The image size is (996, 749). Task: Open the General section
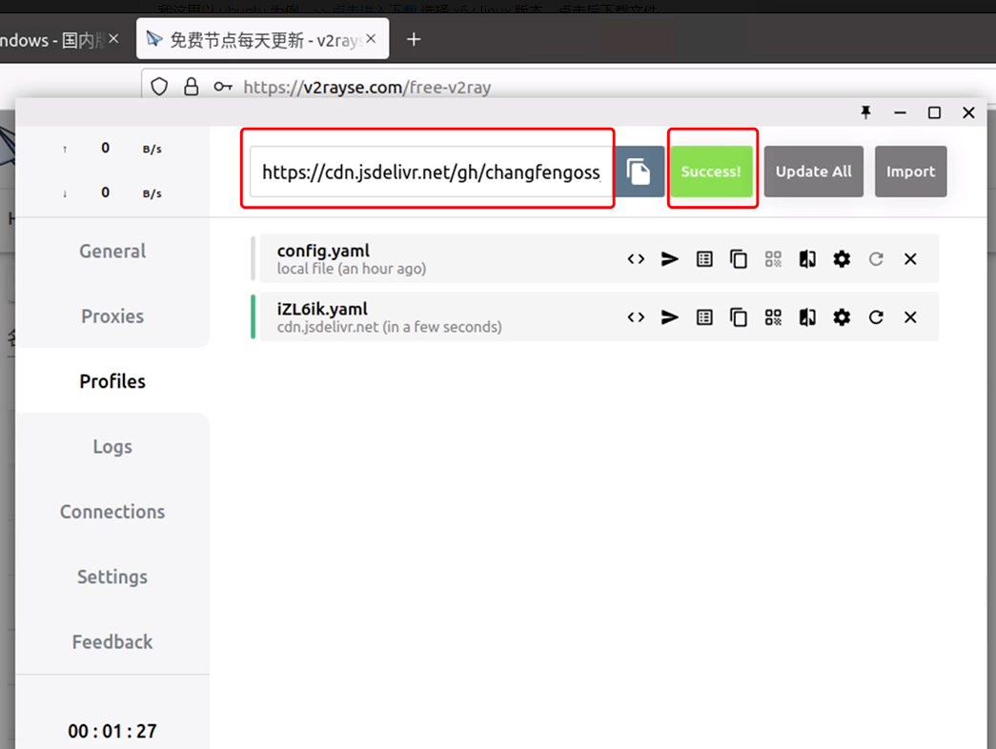(112, 251)
